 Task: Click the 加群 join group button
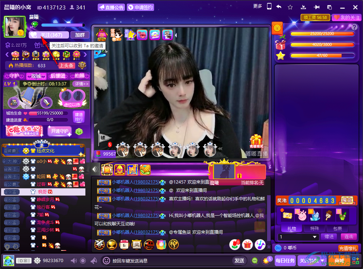(x=80, y=35)
